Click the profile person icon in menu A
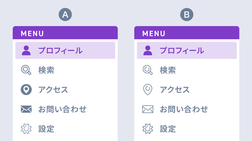 (x=26, y=50)
